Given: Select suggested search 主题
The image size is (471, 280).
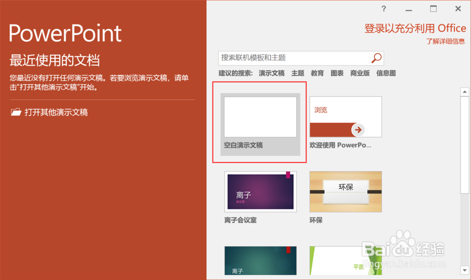Looking at the screenshot, I should click(x=298, y=73).
